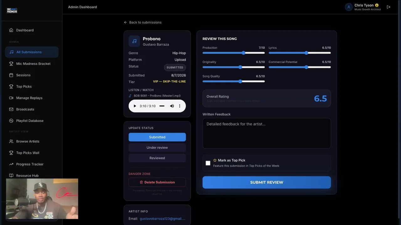Click Mic Madness Bracket trophy icon
The height and width of the screenshot is (225, 401).
click(x=11, y=64)
